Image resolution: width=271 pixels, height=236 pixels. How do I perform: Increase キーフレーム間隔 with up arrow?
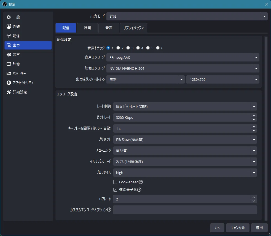point(254,127)
